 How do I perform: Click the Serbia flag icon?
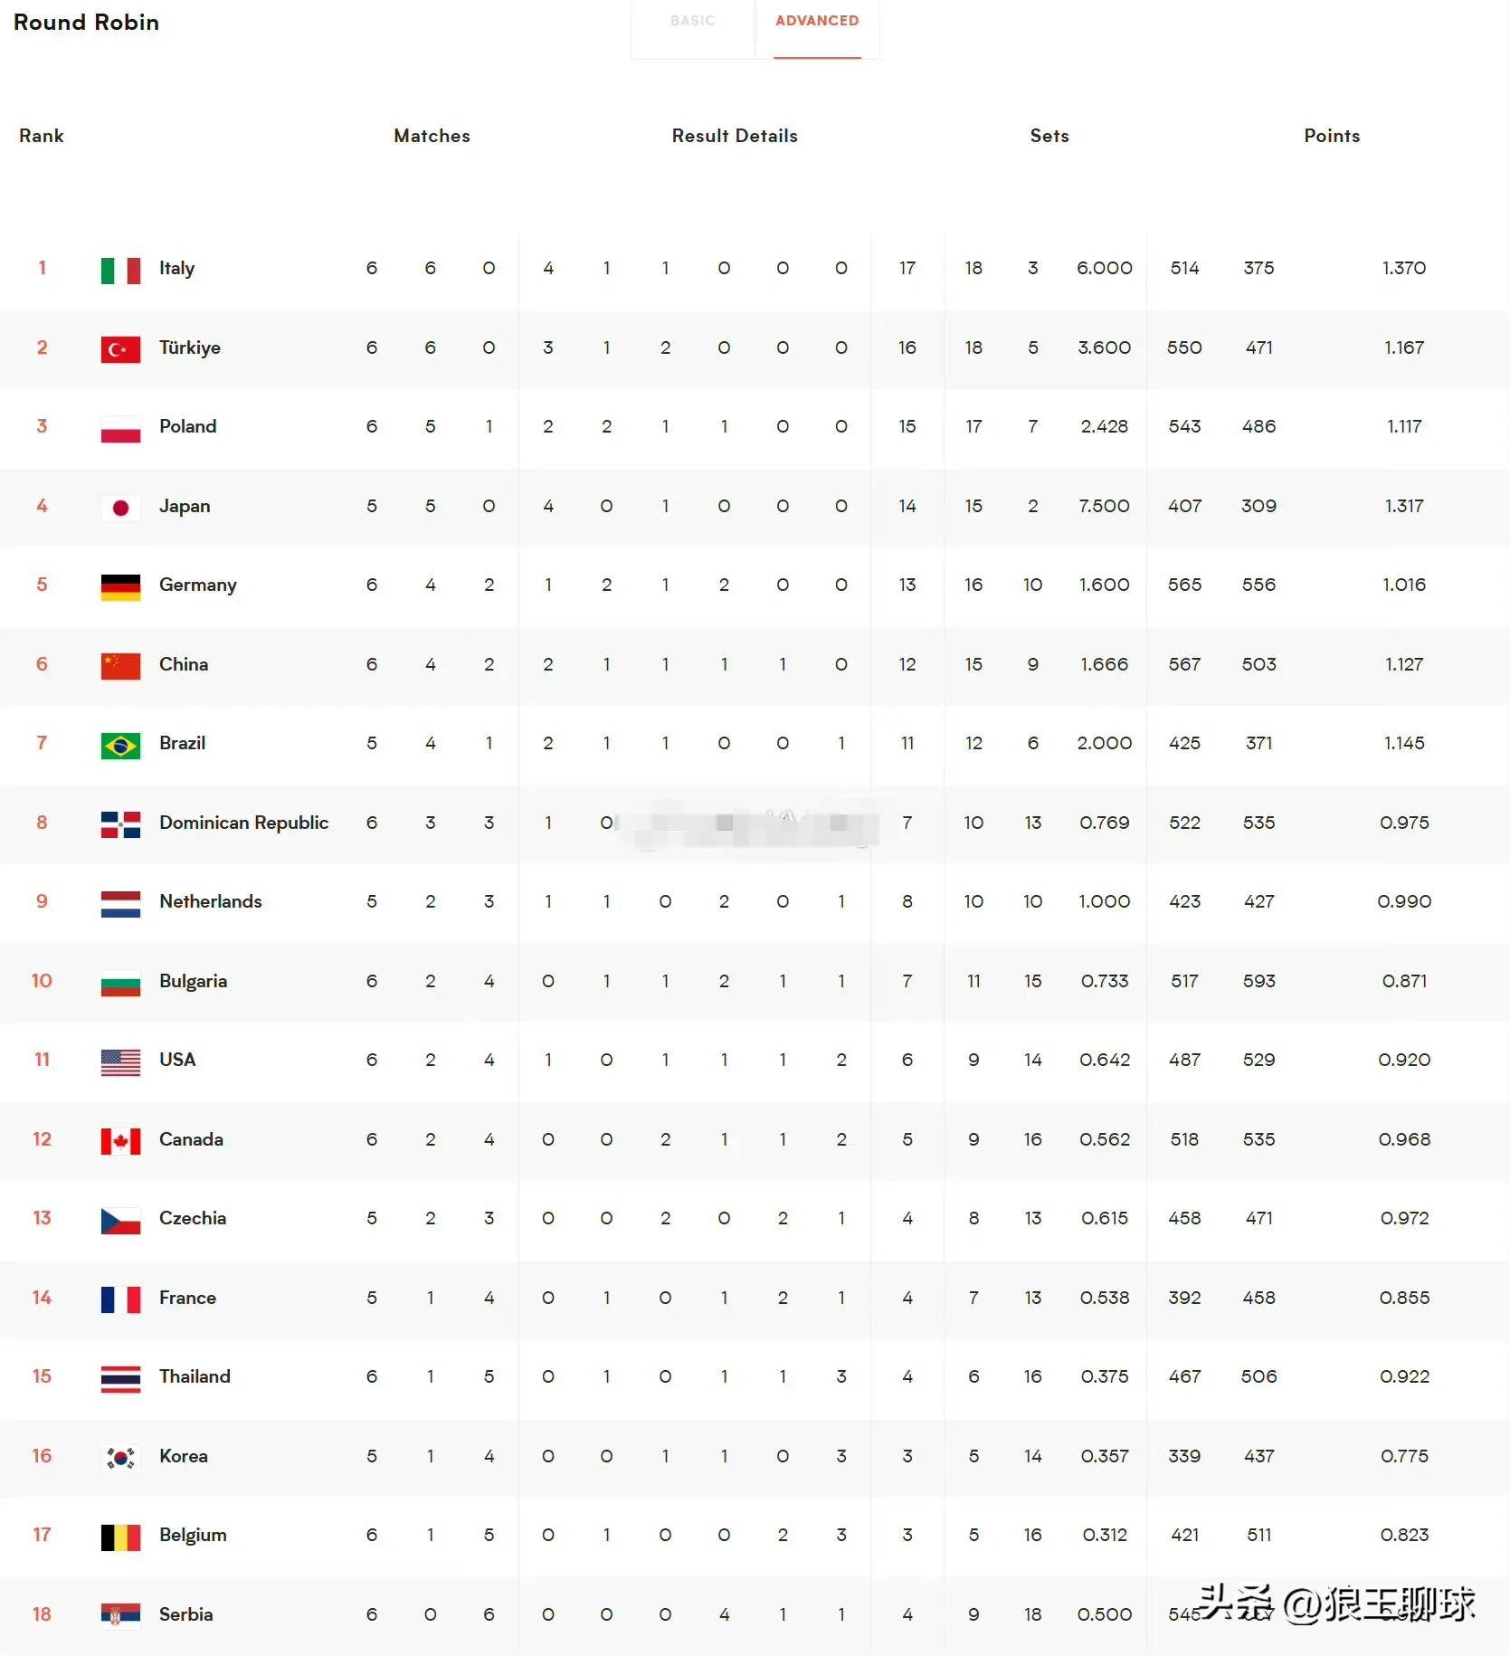pyautogui.click(x=120, y=1616)
